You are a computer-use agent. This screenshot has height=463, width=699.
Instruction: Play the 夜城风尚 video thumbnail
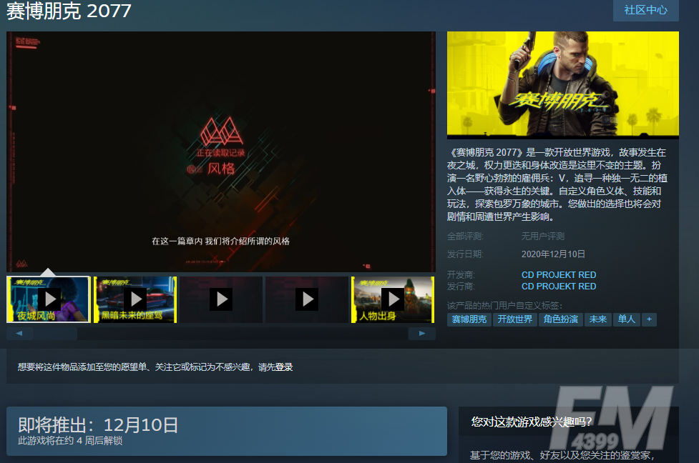click(x=49, y=299)
